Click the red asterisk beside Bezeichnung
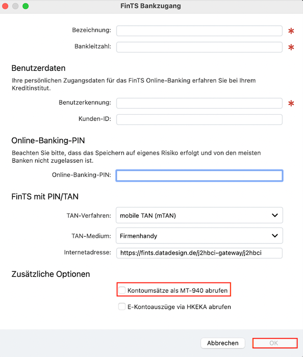Viewport: 303px width, 357px height. coord(291,31)
